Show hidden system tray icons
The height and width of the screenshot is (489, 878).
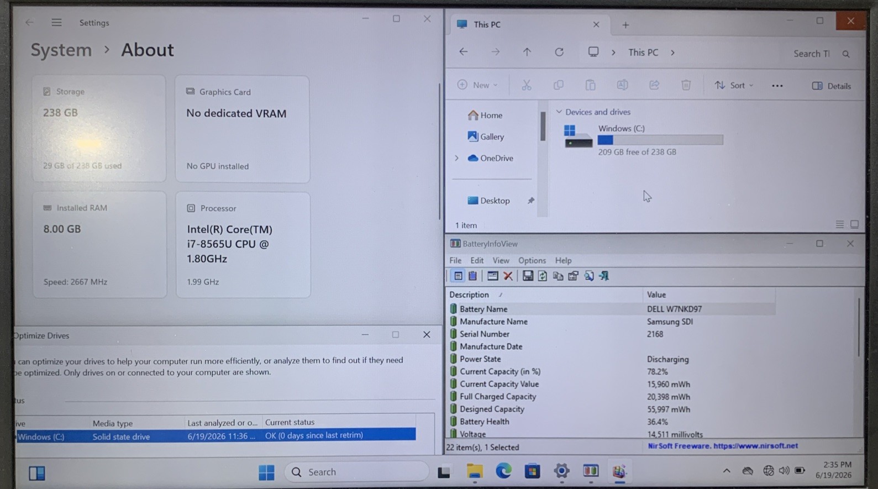[x=727, y=471]
